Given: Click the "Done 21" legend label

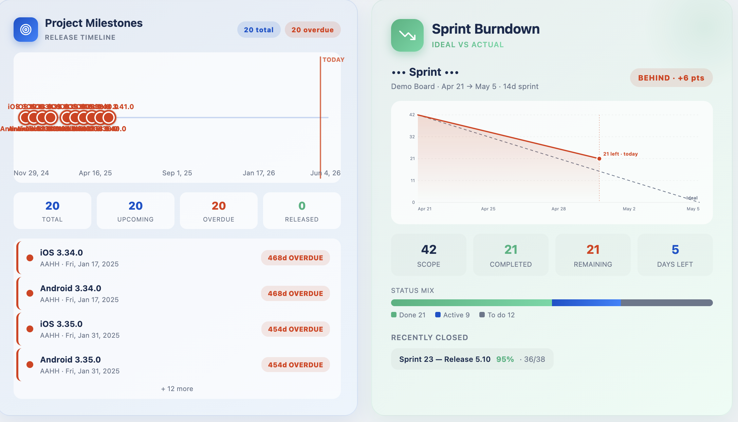Looking at the screenshot, I should coord(412,315).
